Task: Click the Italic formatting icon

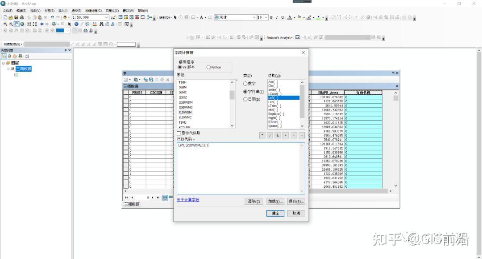Action: pos(277,17)
